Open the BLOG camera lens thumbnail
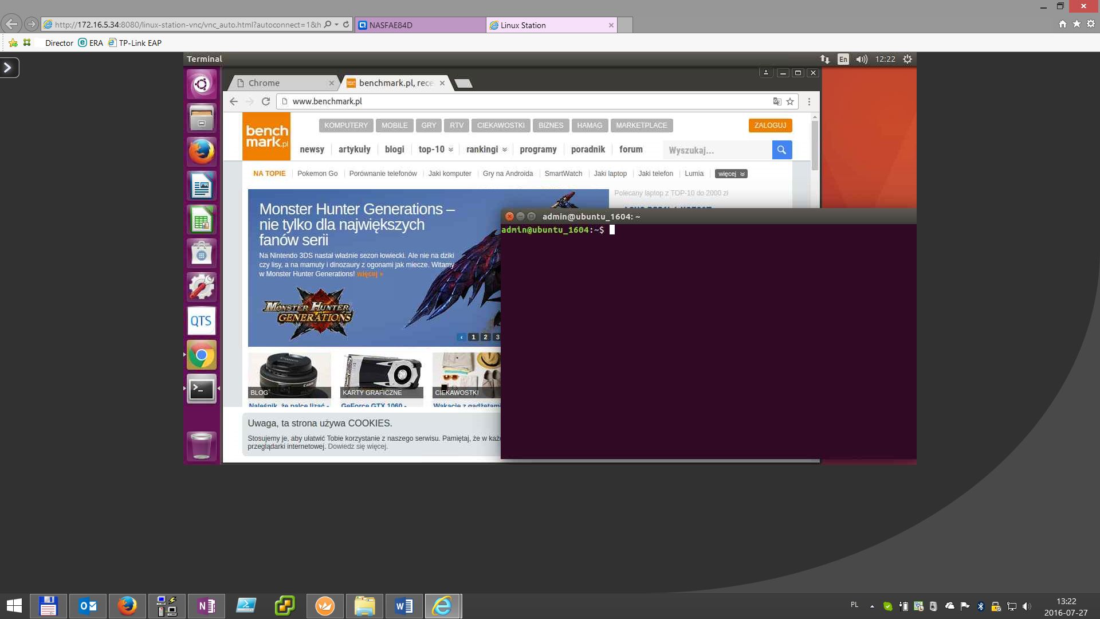Screen dimensions: 1100x619 click(289, 375)
